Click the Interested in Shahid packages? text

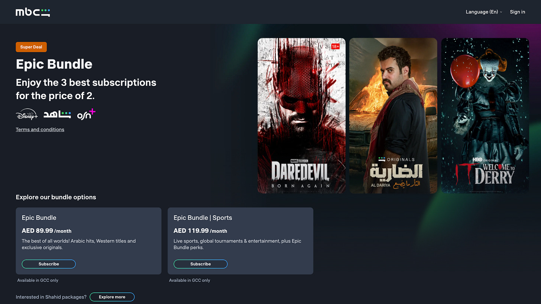click(x=51, y=297)
